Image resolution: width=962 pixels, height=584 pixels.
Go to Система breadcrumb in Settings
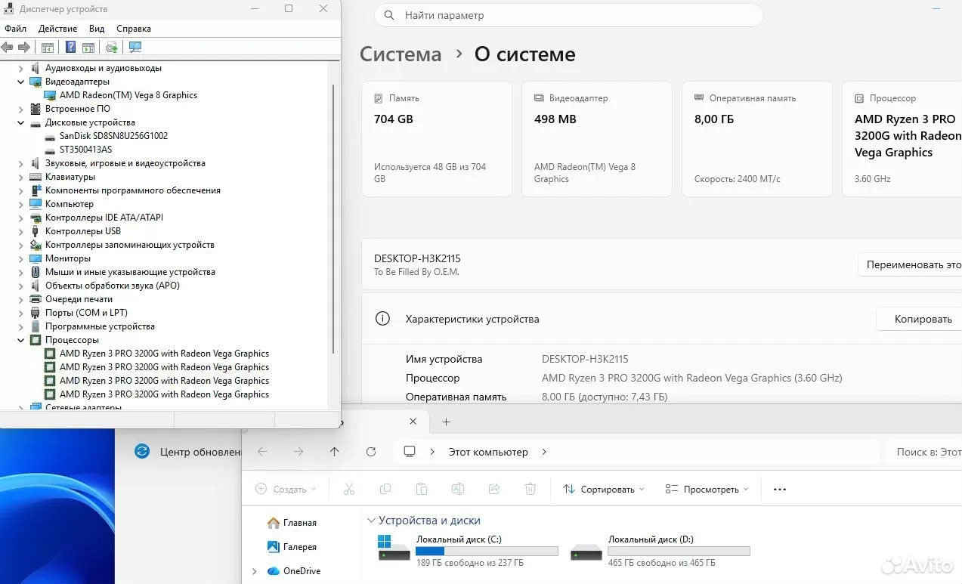[x=401, y=54]
